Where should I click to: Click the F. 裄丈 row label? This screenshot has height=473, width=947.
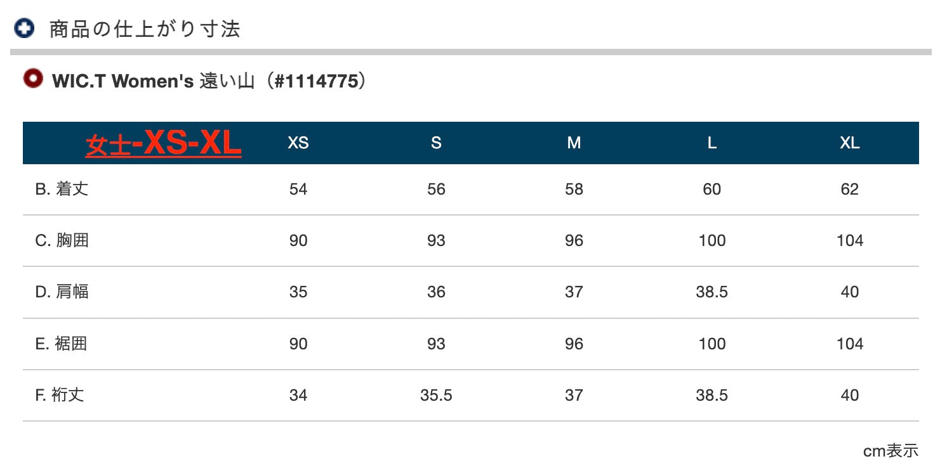60,395
